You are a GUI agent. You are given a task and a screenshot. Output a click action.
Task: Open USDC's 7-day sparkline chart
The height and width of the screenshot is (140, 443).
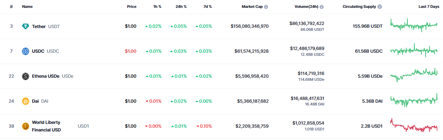click(414, 51)
